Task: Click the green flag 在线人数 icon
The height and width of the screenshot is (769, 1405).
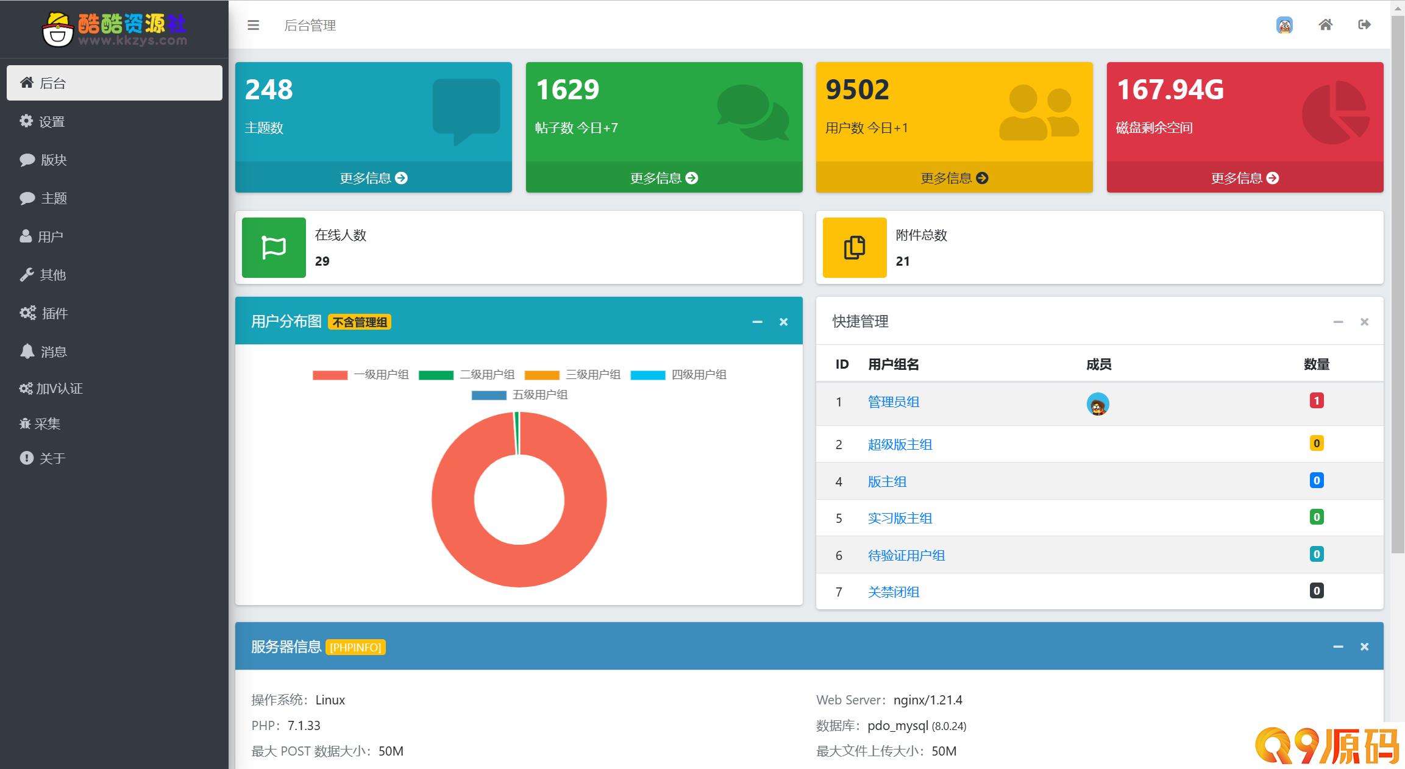Action: click(274, 247)
